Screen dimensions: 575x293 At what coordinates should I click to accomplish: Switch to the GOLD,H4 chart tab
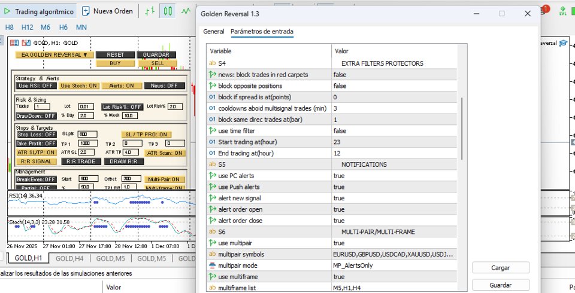point(69,258)
